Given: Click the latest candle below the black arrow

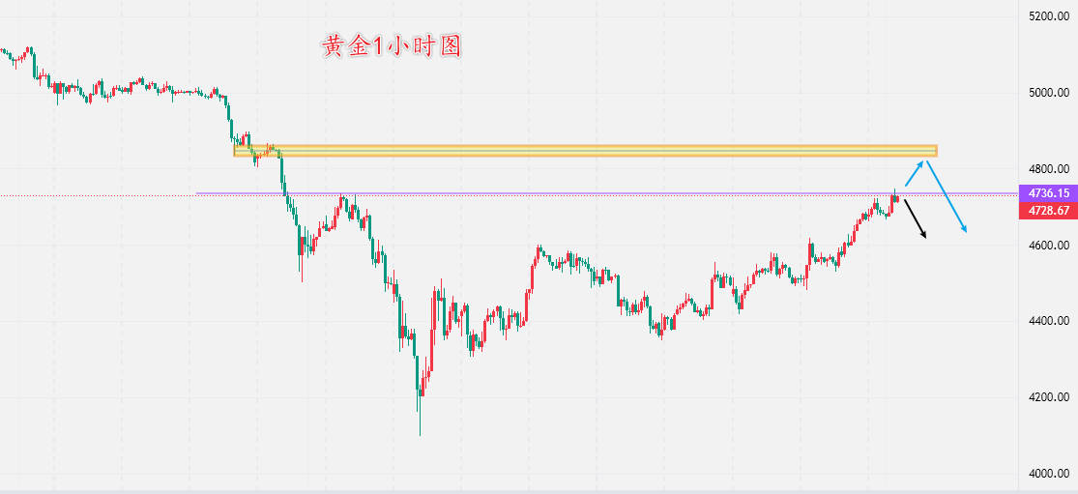Looking at the screenshot, I should tap(895, 198).
